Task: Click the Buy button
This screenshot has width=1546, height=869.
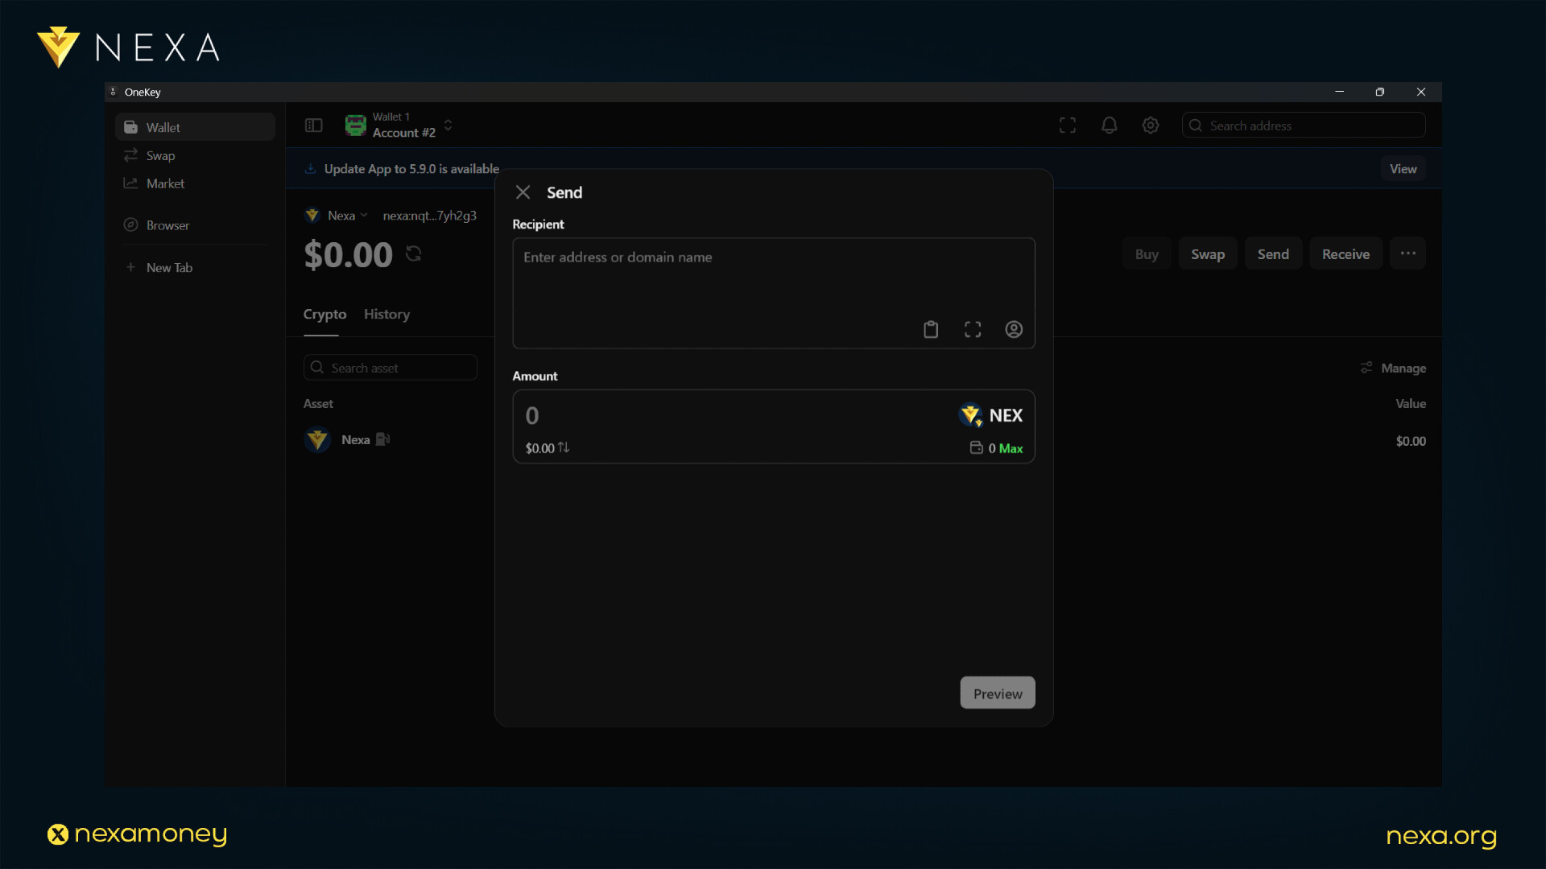Action: pyautogui.click(x=1147, y=254)
